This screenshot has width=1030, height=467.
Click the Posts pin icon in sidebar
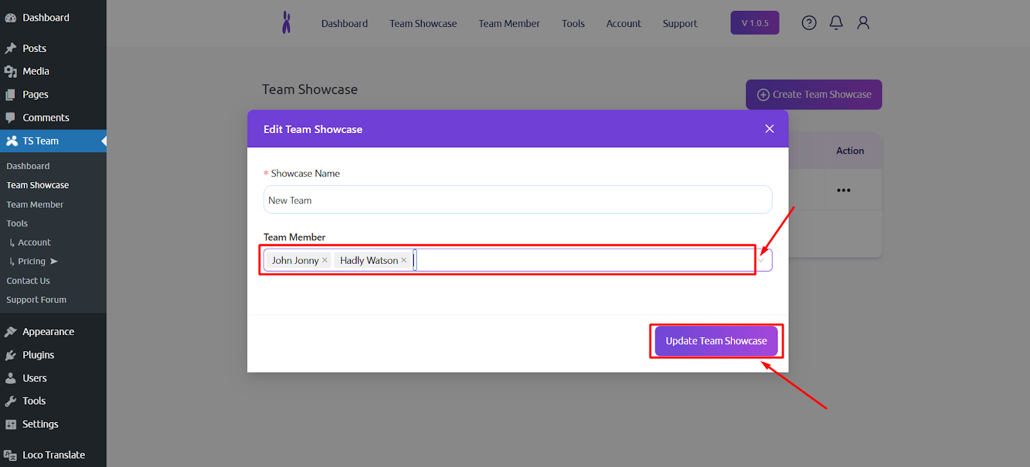point(11,48)
